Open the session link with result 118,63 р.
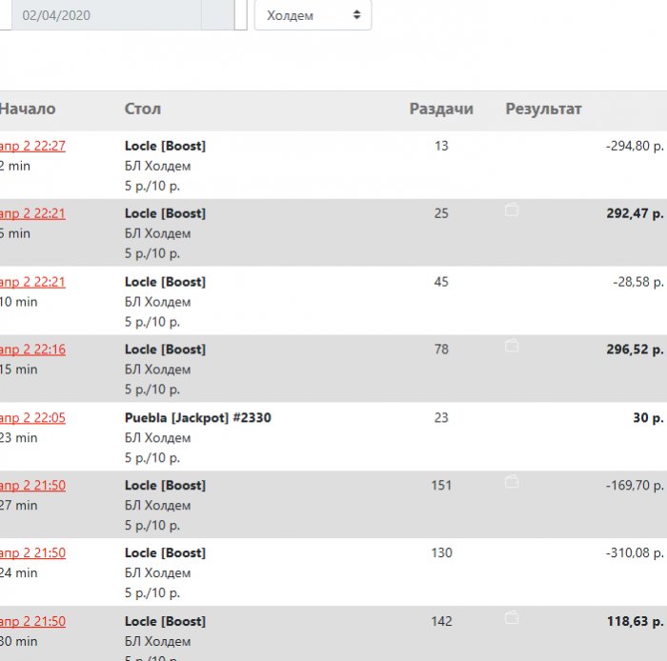Viewport: 667px width, 661px height. [x=32, y=621]
